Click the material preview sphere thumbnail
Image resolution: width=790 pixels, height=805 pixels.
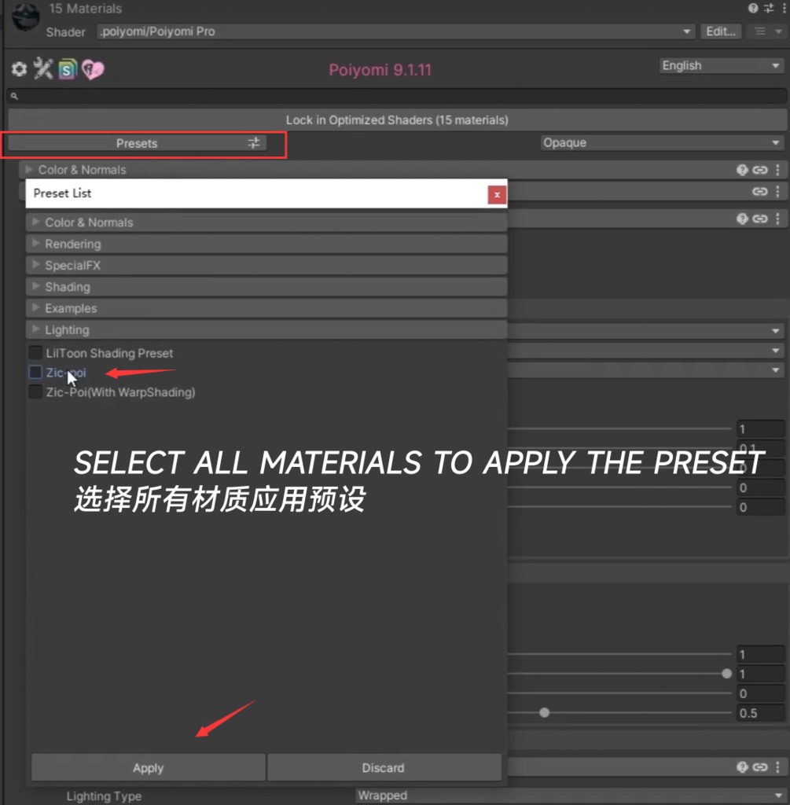pos(24,16)
